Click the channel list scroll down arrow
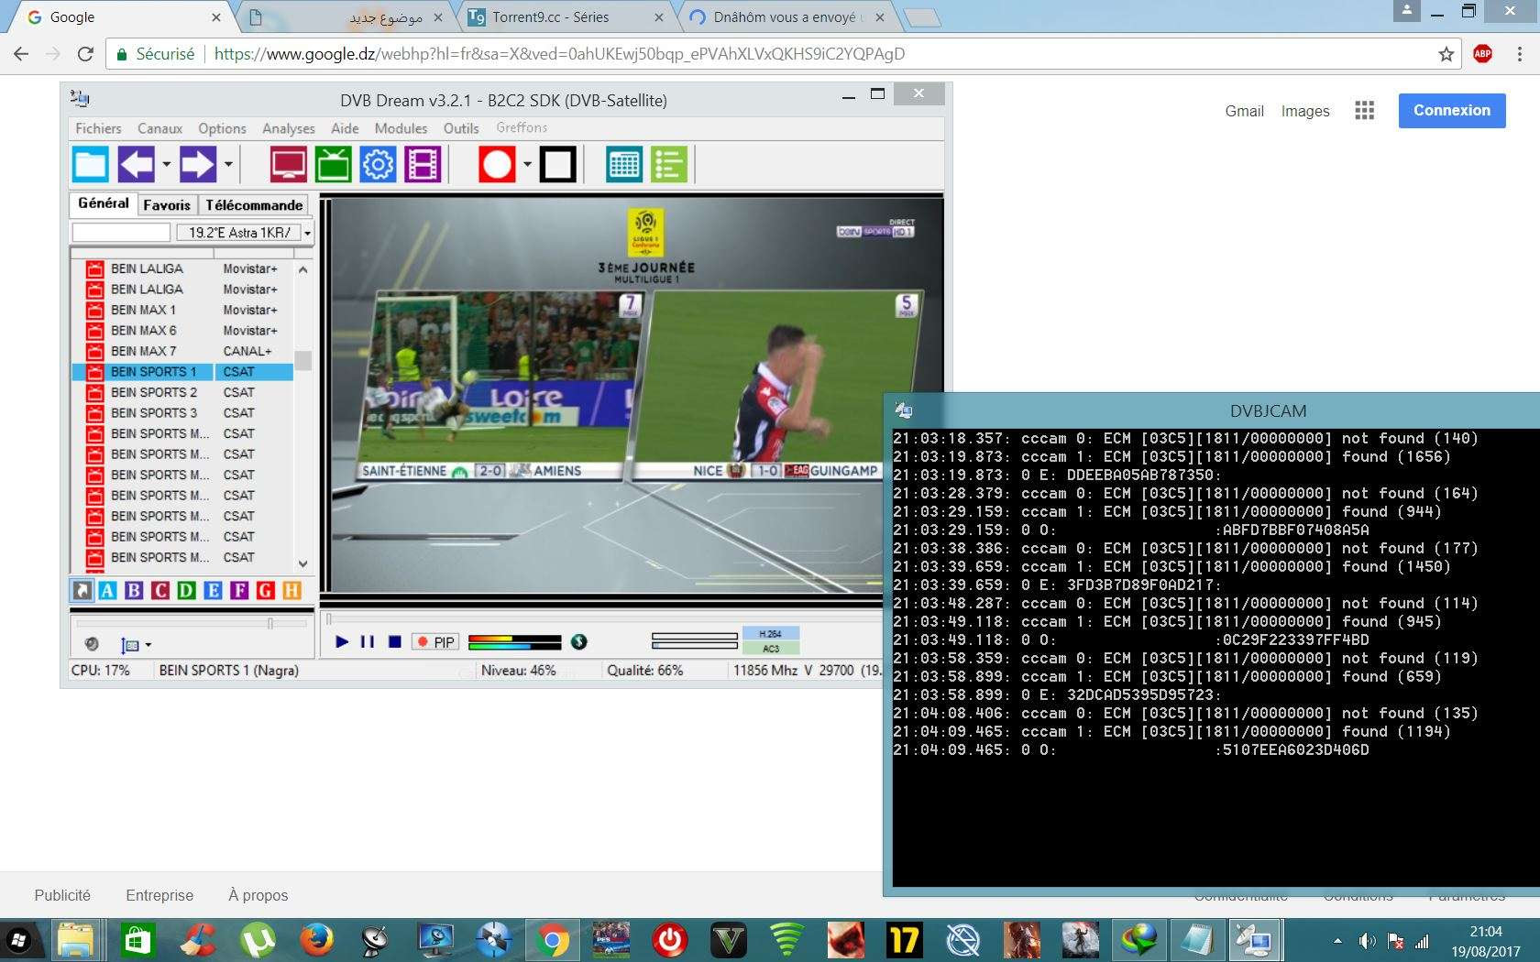 303,563
